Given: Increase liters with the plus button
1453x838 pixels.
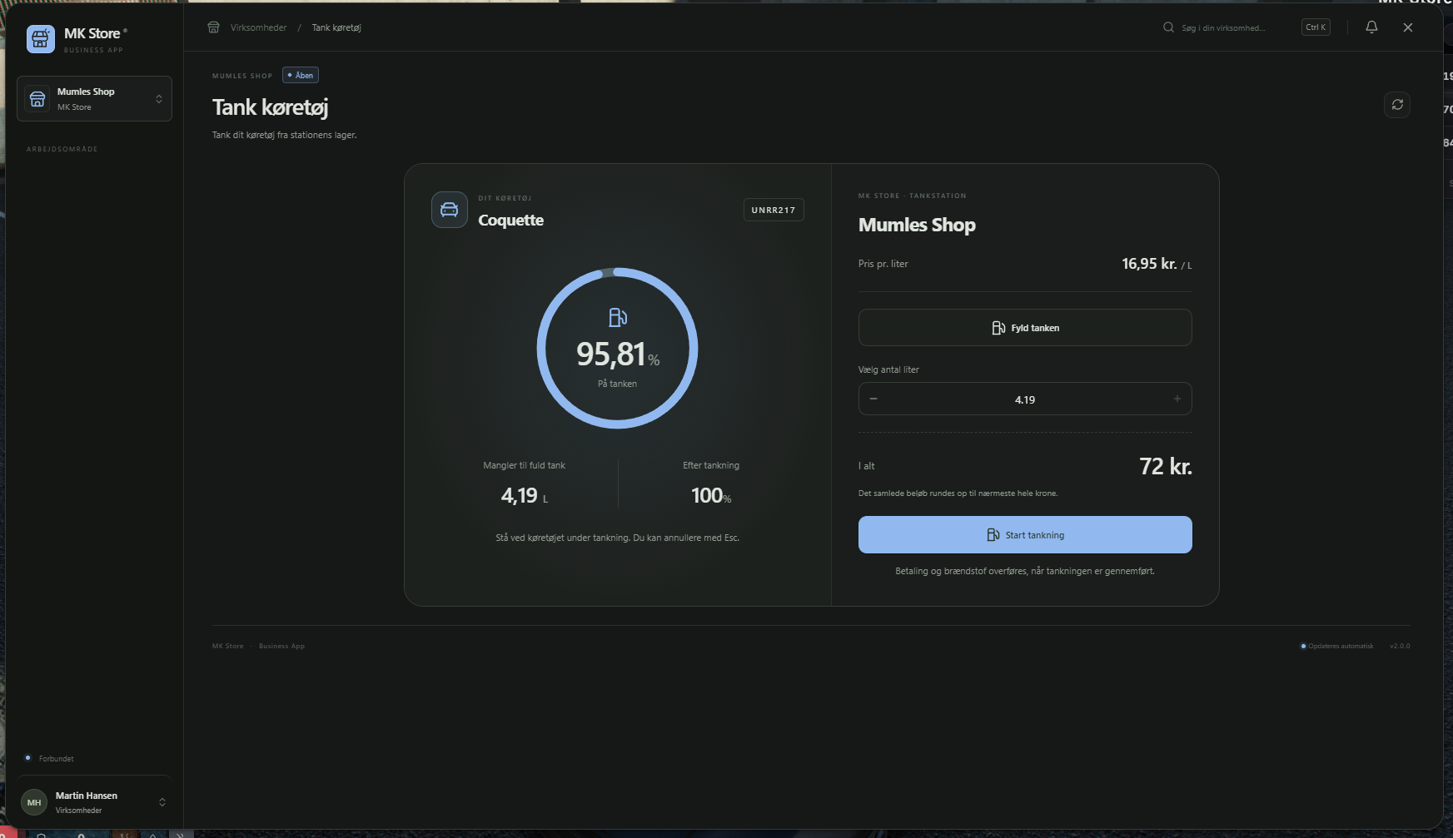Looking at the screenshot, I should [x=1177, y=399].
